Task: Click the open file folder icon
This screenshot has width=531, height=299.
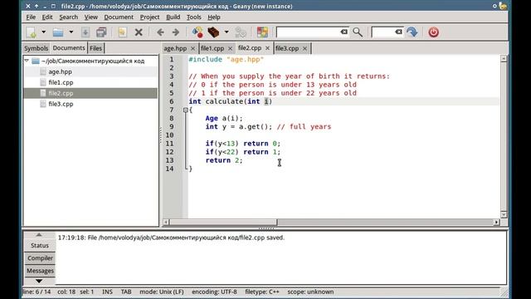Action: pyautogui.click(x=58, y=32)
